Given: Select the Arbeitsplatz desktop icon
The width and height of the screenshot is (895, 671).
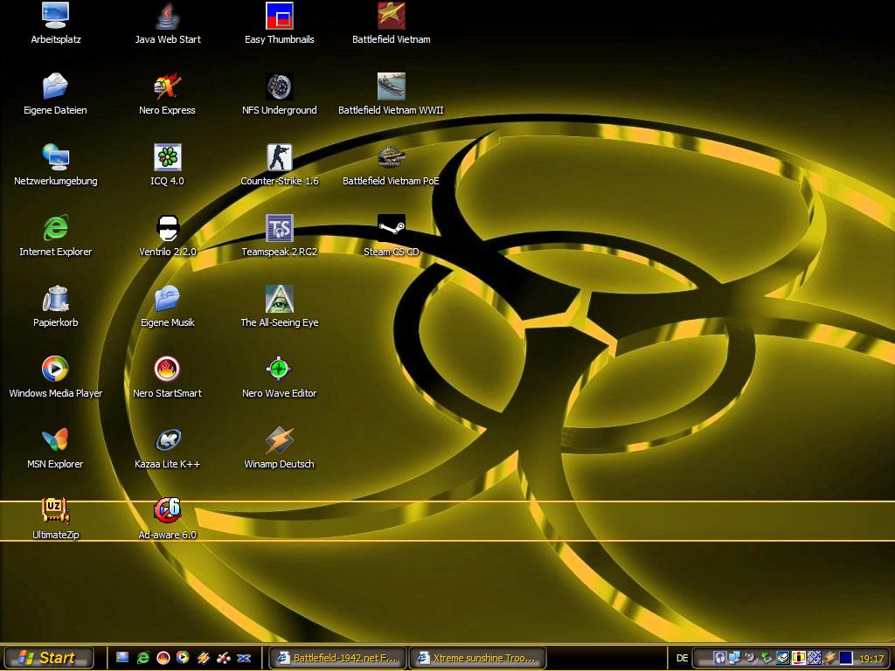Looking at the screenshot, I should coord(55,24).
